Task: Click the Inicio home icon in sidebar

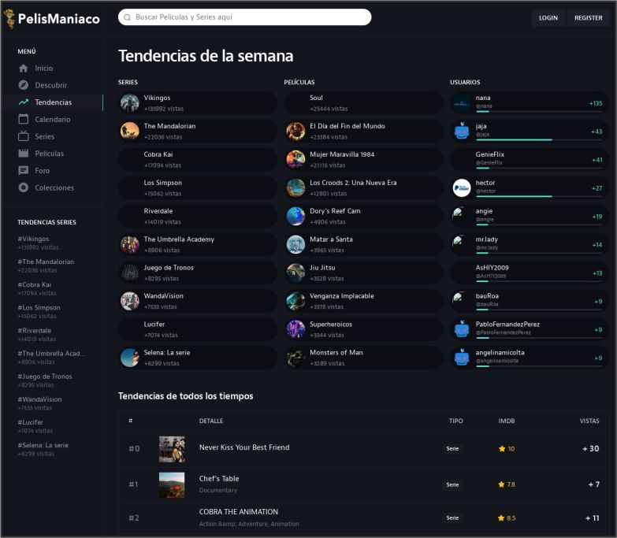Action: (x=24, y=69)
